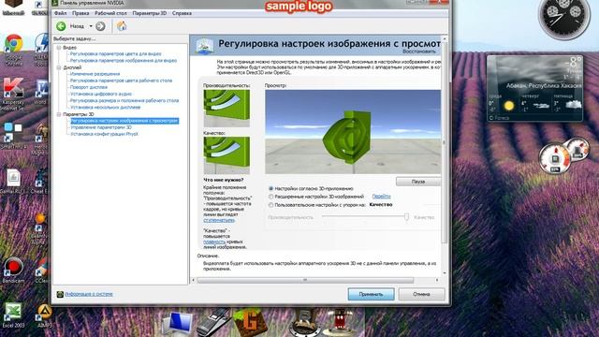Open the Minecraft desktop icon at top-left

(13, 7)
